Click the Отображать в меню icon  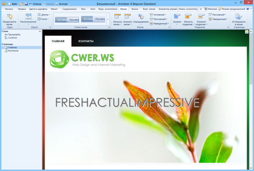(x=238, y=17)
